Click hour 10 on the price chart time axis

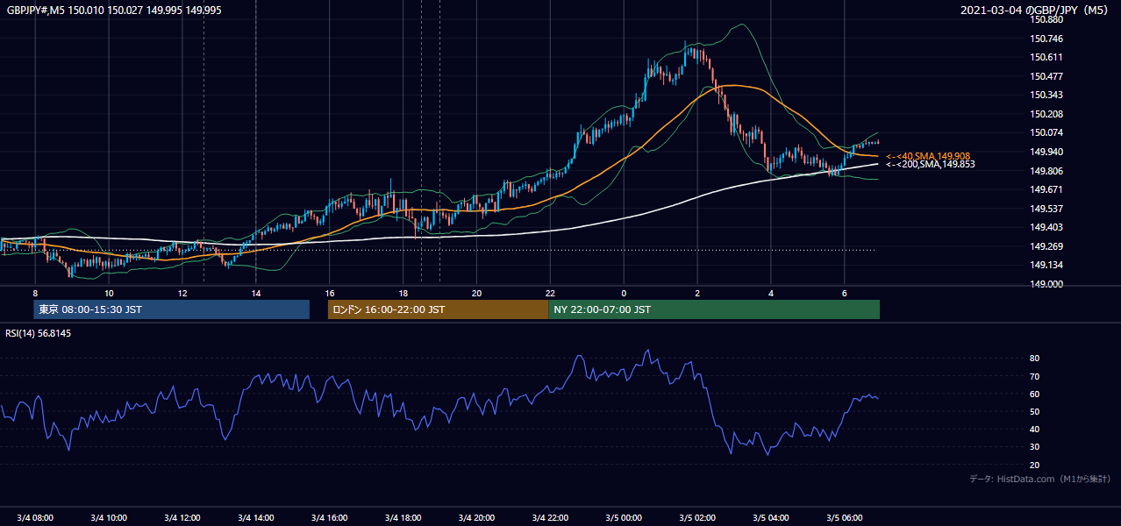click(109, 293)
